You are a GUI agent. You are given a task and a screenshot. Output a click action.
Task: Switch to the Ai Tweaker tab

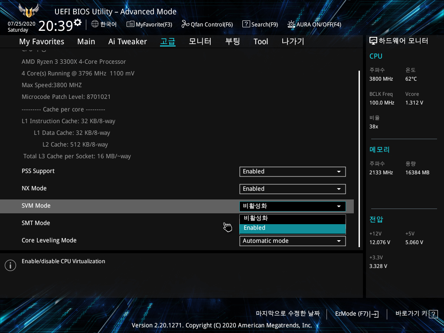coord(127,42)
